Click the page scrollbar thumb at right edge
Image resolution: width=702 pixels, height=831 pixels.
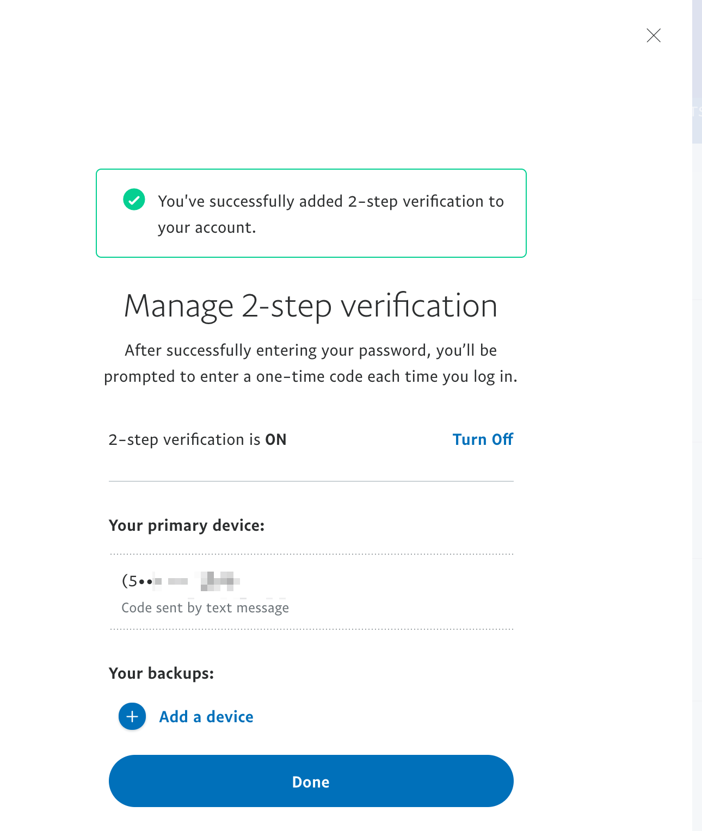(x=697, y=71)
